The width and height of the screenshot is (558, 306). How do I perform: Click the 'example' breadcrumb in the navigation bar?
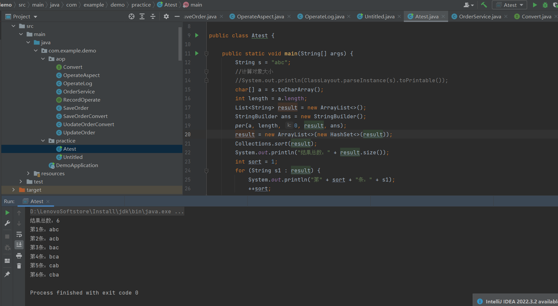93,5
